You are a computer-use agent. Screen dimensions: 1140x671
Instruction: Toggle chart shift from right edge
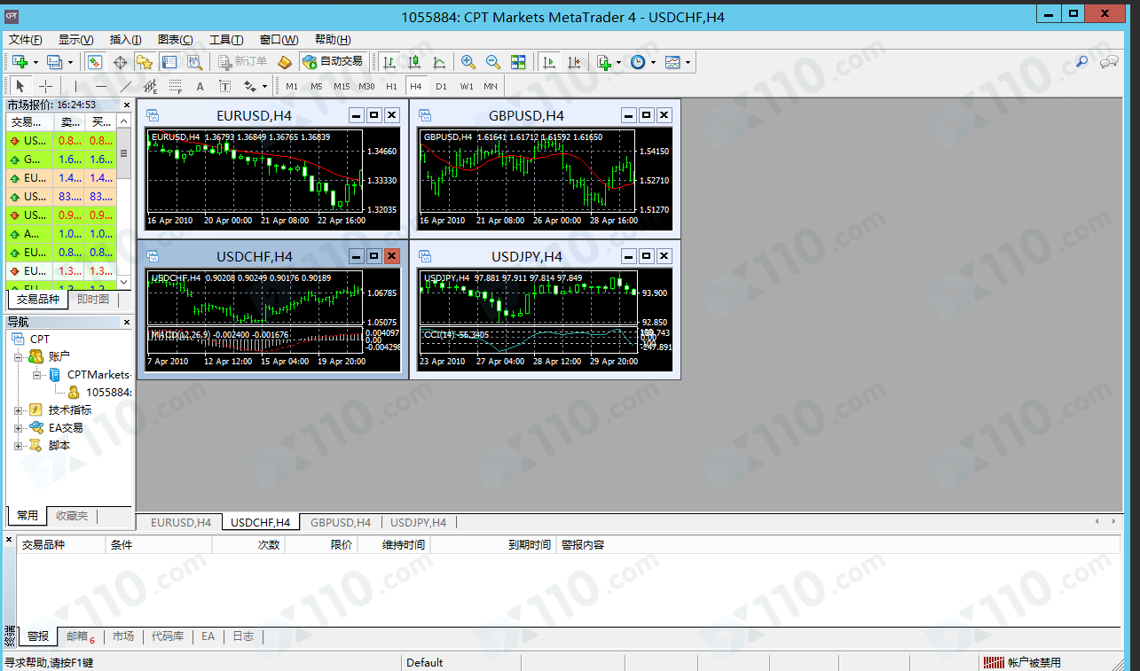[574, 62]
